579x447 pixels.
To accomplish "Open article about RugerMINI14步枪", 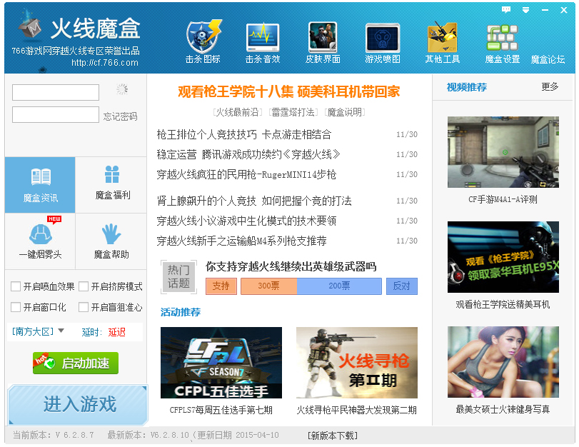I will (246, 174).
